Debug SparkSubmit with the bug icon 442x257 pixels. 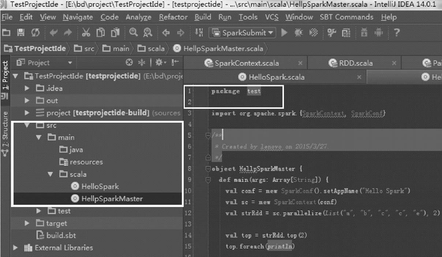299,33
